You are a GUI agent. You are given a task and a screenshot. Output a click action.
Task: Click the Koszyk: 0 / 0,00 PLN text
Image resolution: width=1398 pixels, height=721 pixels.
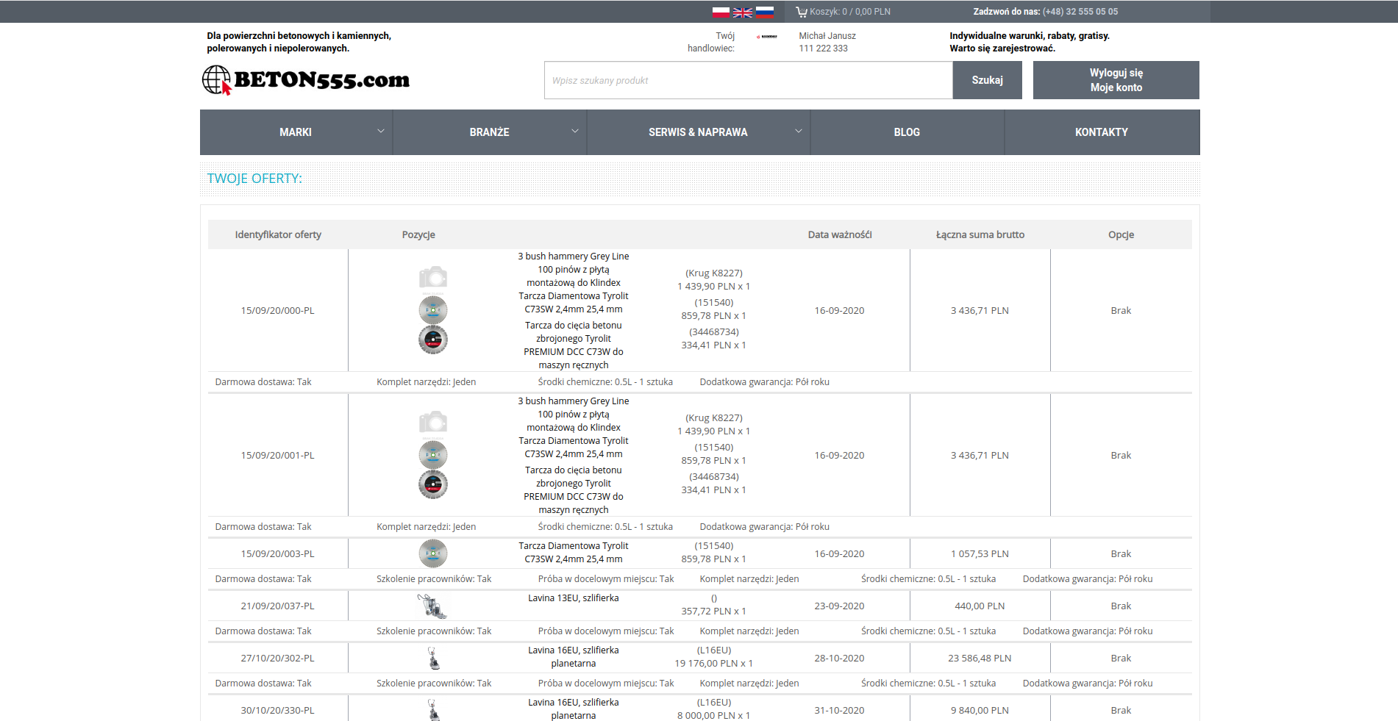[850, 12]
